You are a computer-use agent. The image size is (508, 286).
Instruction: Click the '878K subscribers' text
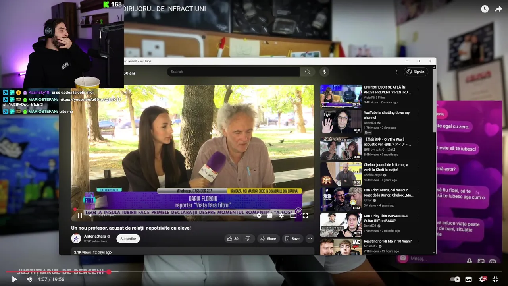[96, 241]
